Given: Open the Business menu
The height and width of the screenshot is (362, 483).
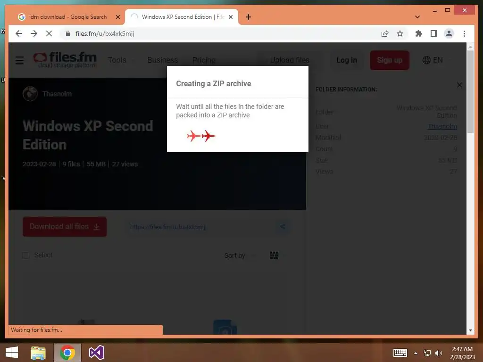Looking at the screenshot, I should pyautogui.click(x=163, y=60).
